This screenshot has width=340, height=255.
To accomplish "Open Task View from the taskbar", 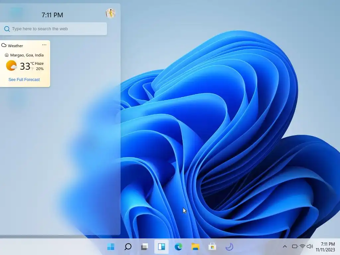I will [145, 247].
